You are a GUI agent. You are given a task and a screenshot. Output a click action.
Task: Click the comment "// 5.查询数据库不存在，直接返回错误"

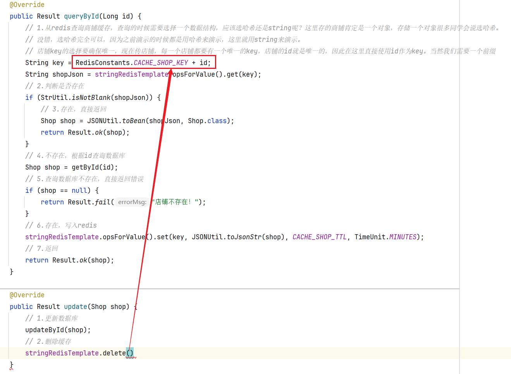(x=84, y=179)
